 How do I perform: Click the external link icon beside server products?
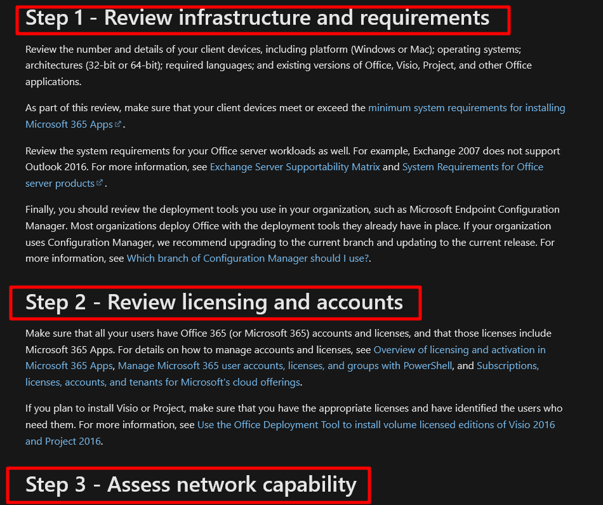99,184
